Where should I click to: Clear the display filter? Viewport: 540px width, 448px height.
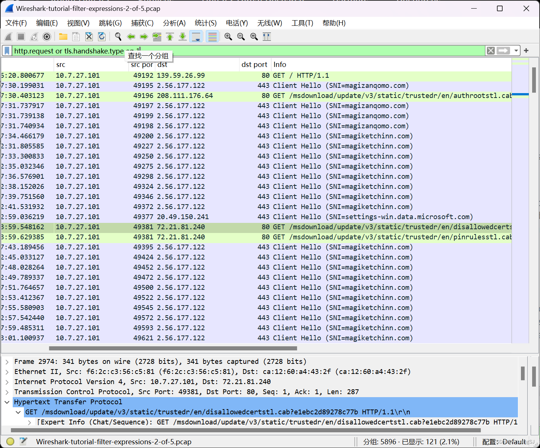491,50
